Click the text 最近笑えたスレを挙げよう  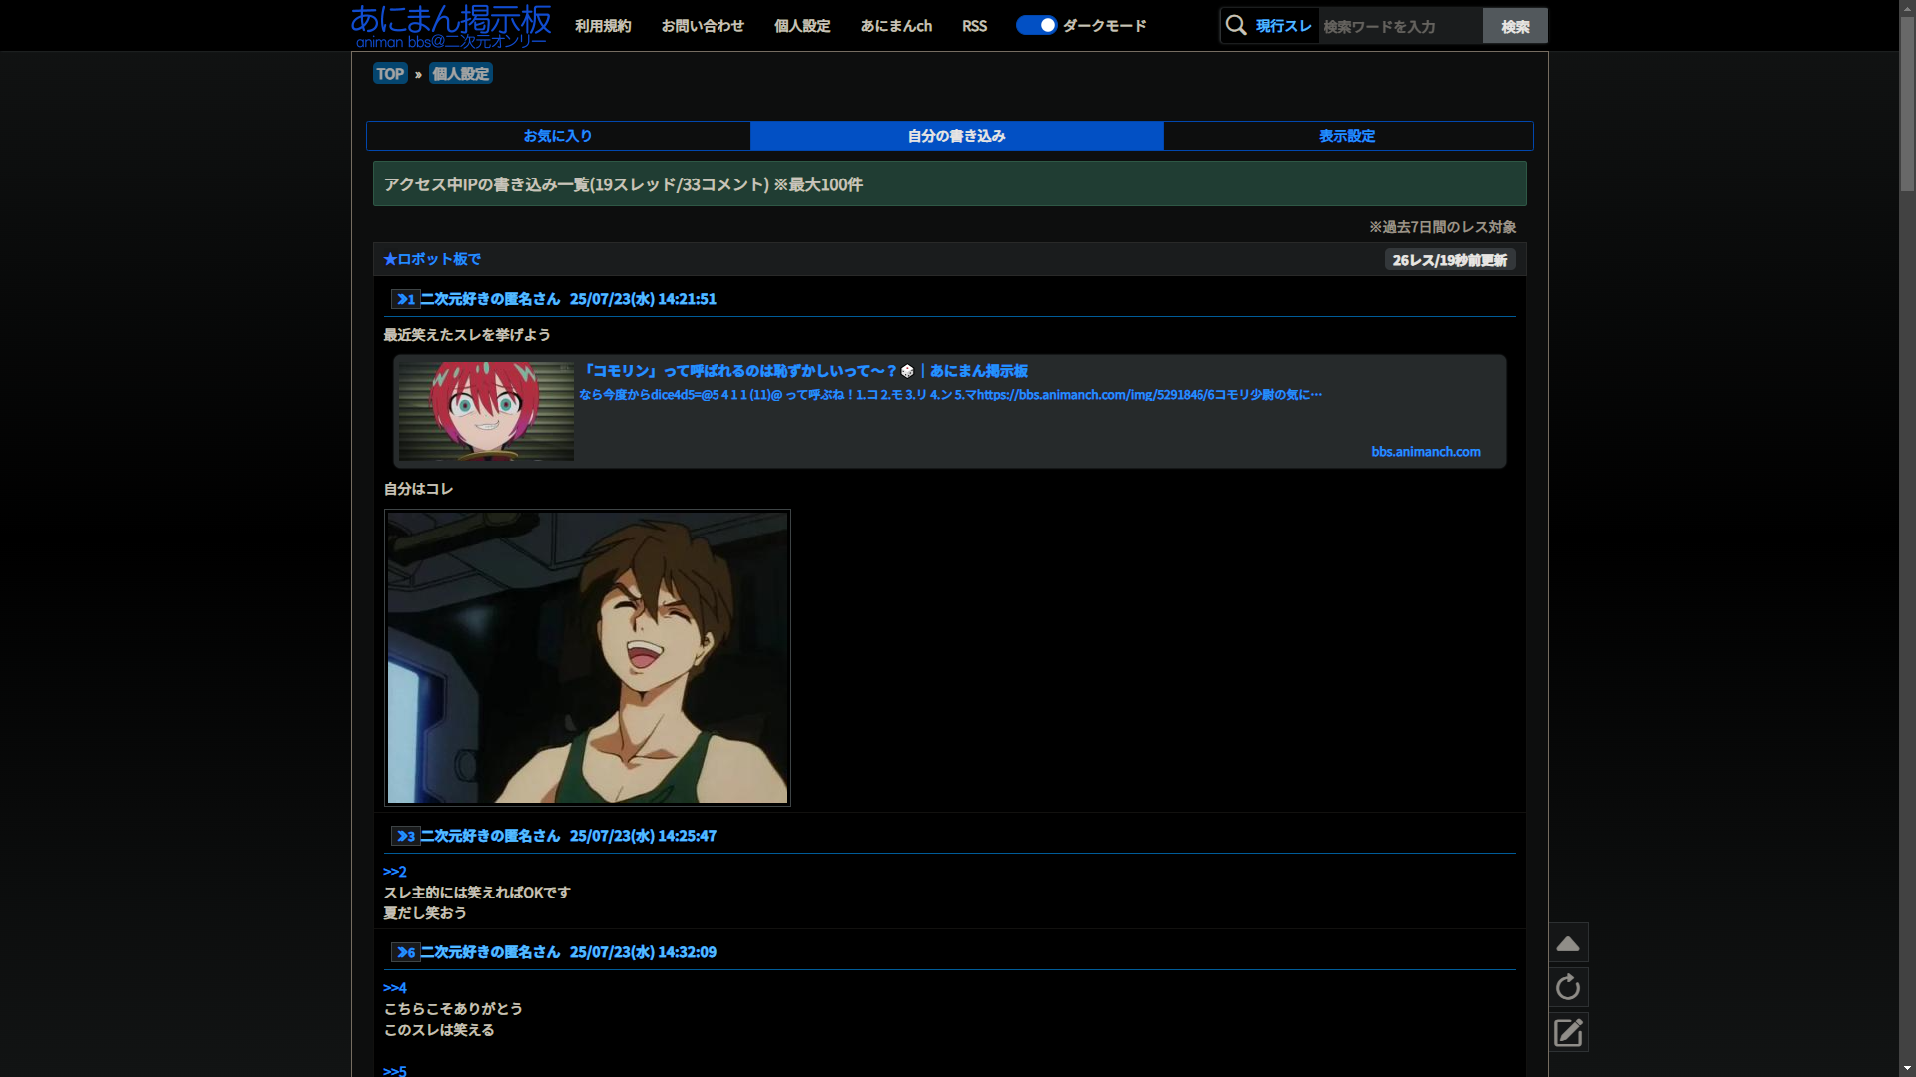click(467, 335)
